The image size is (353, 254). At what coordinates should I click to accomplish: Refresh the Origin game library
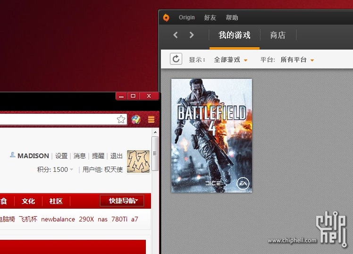[x=176, y=59]
